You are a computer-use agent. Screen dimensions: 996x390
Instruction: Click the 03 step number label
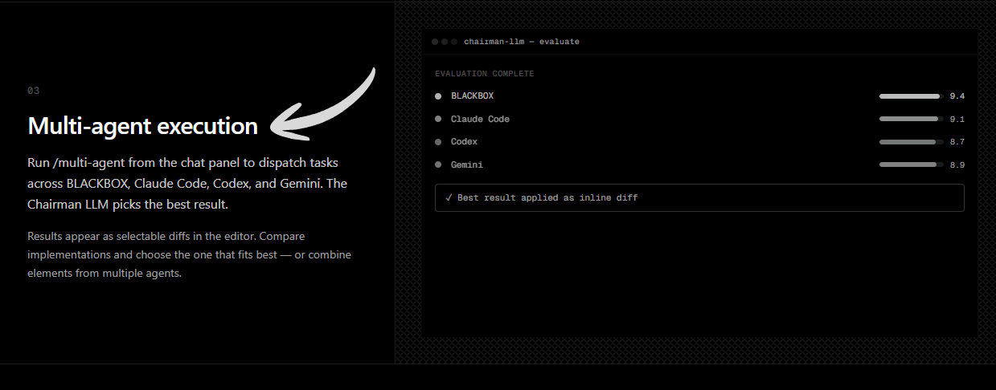(34, 91)
